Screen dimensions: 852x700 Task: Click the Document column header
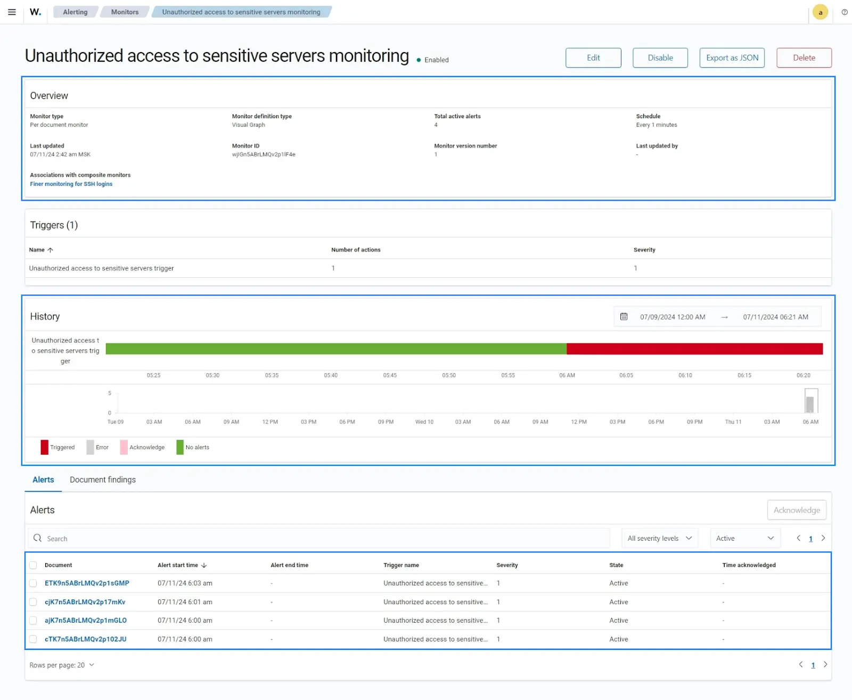58,565
